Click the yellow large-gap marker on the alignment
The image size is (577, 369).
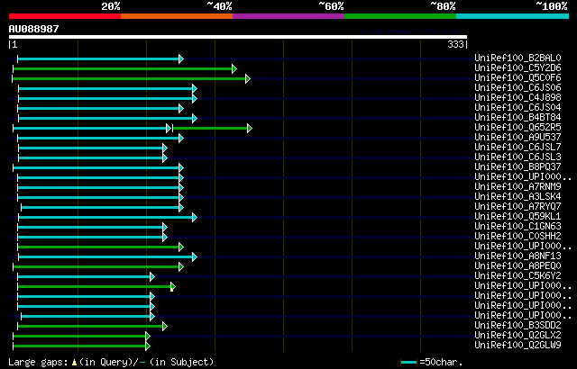point(171,289)
